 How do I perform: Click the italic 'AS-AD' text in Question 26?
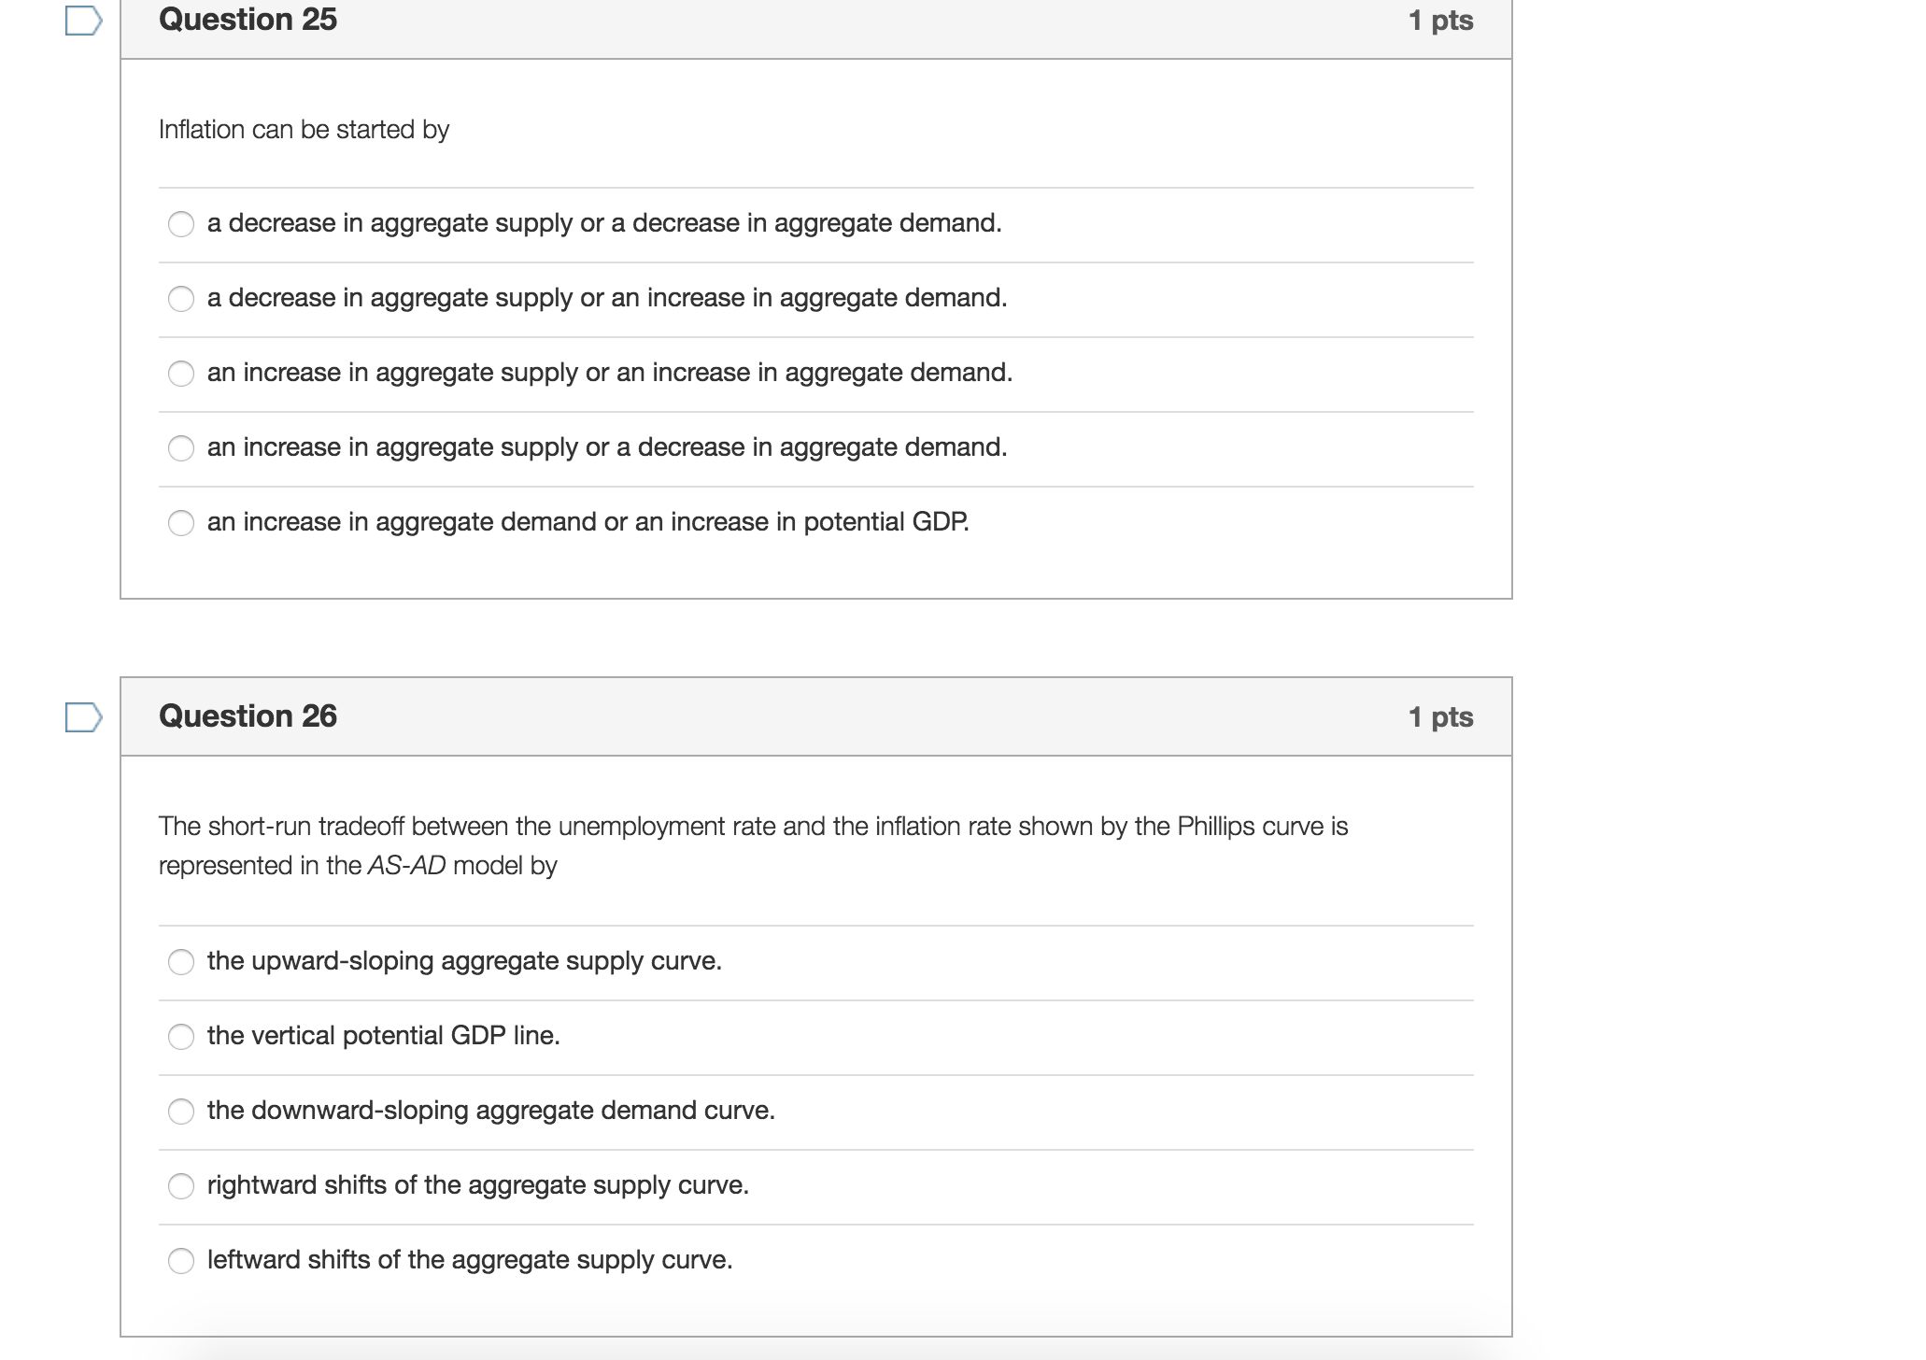pos(406,866)
